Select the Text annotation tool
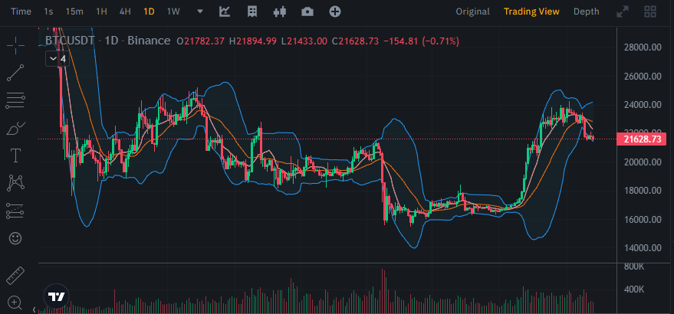674x314 pixels. (x=15, y=155)
